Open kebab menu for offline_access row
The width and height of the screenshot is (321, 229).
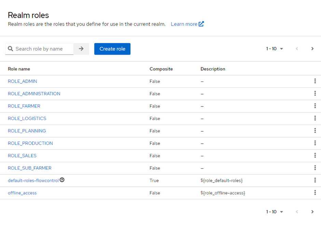(315, 193)
